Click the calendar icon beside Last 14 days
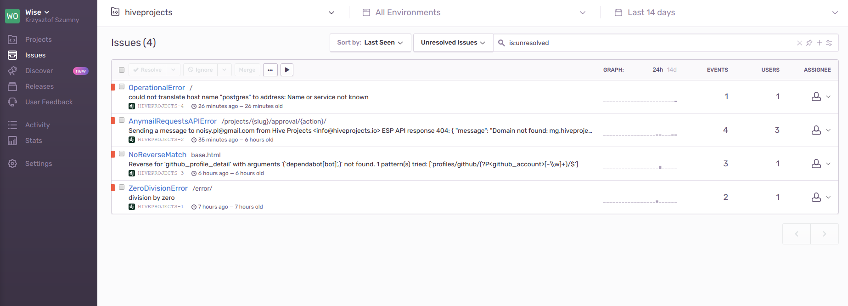 click(x=618, y=12)
